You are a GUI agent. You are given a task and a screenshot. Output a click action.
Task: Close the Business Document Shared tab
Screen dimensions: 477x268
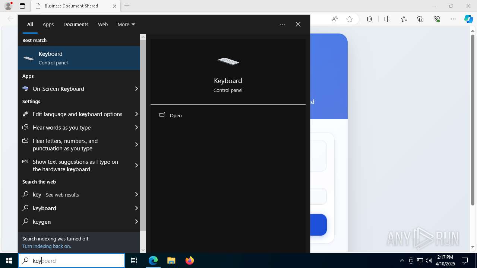pyautogui.click(x=114, y=6)
